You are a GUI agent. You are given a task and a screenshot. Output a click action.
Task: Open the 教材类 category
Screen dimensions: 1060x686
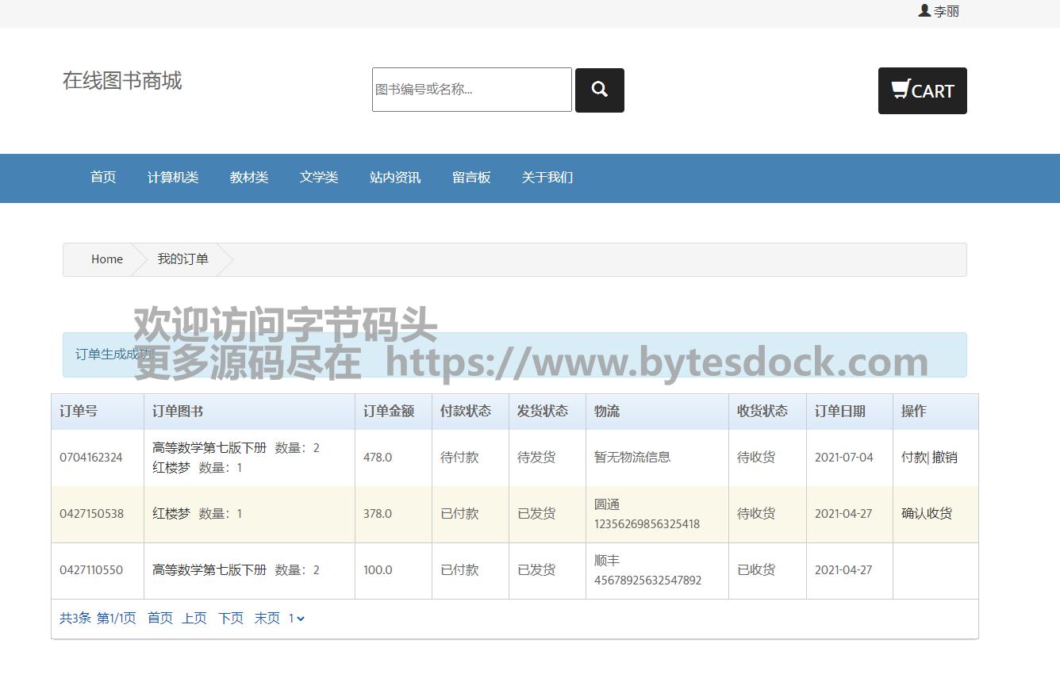[x=249, y=178]
